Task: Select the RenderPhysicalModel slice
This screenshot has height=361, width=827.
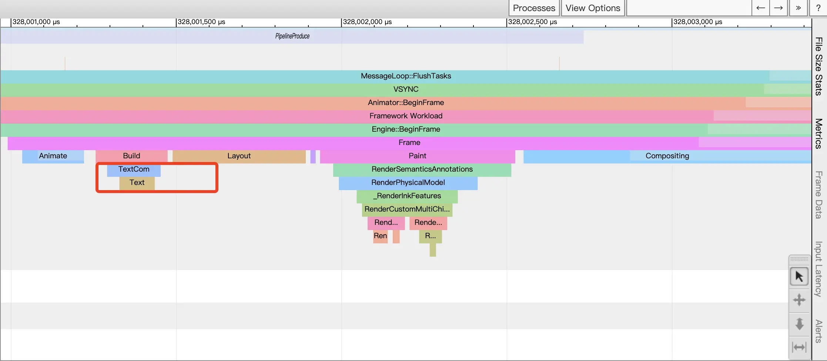Action: [x=408, y=183]
